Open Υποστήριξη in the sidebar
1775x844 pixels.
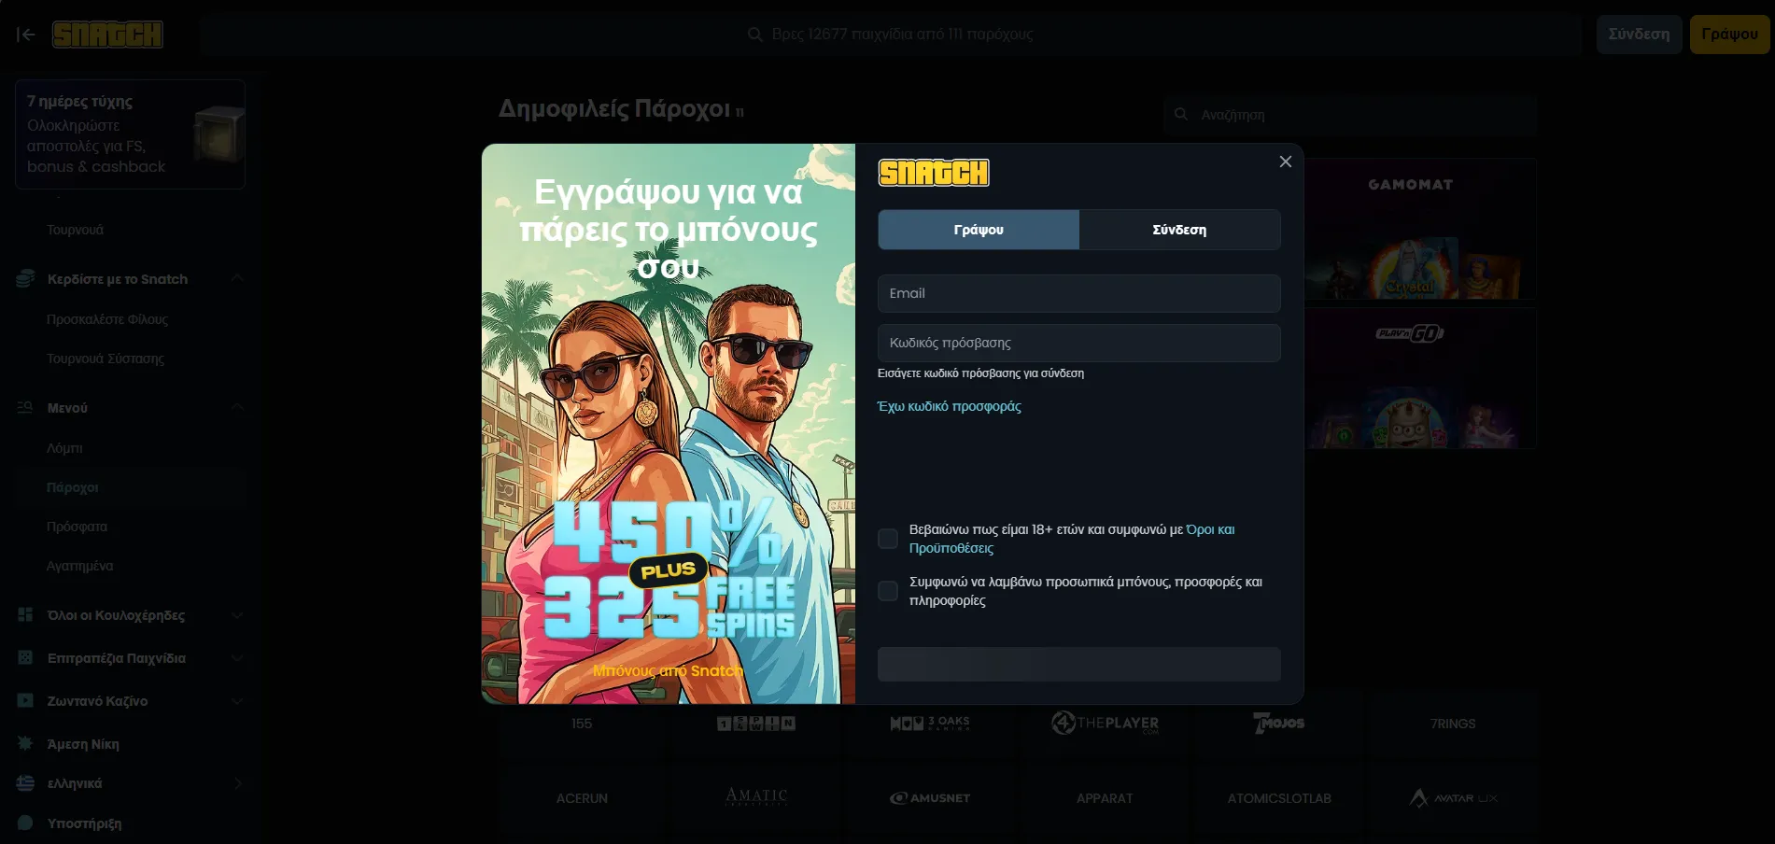tap(85, 823)
